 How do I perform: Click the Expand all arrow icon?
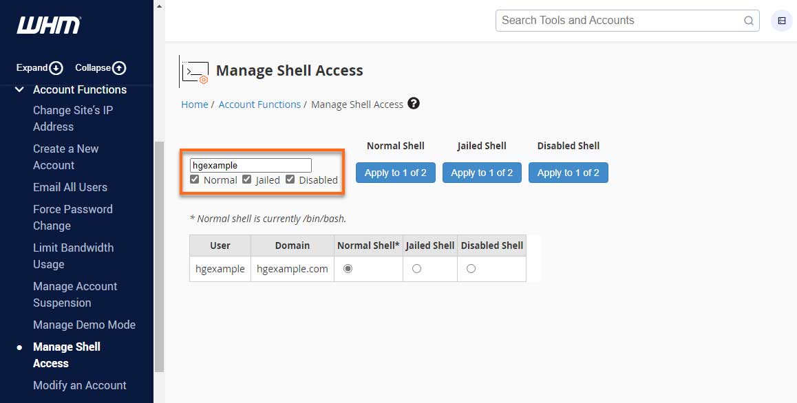coord(56,68)
